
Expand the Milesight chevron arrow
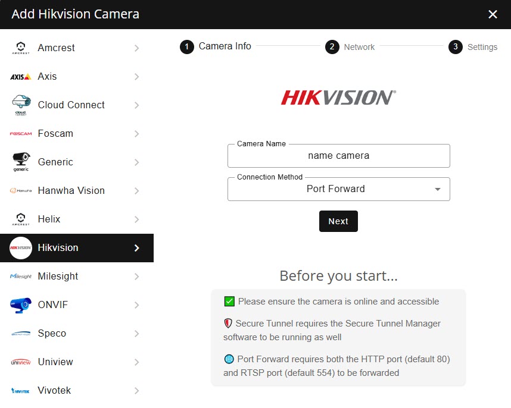click(x=137, y=277)
